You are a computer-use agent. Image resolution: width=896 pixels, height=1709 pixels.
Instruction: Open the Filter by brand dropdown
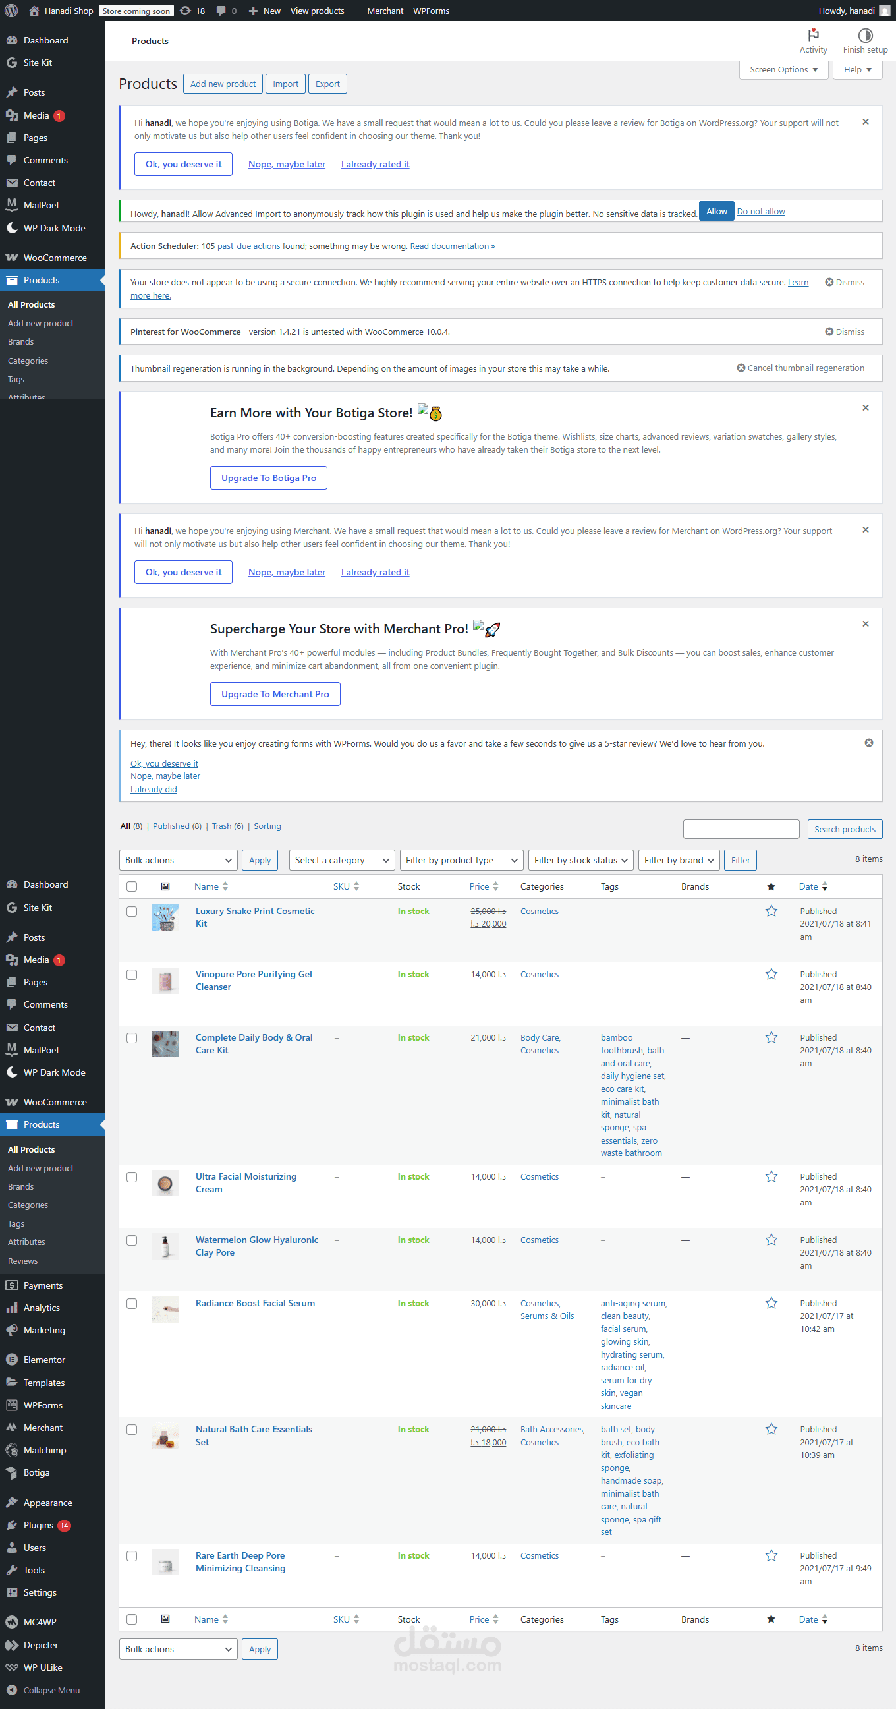tap(679, 860)
